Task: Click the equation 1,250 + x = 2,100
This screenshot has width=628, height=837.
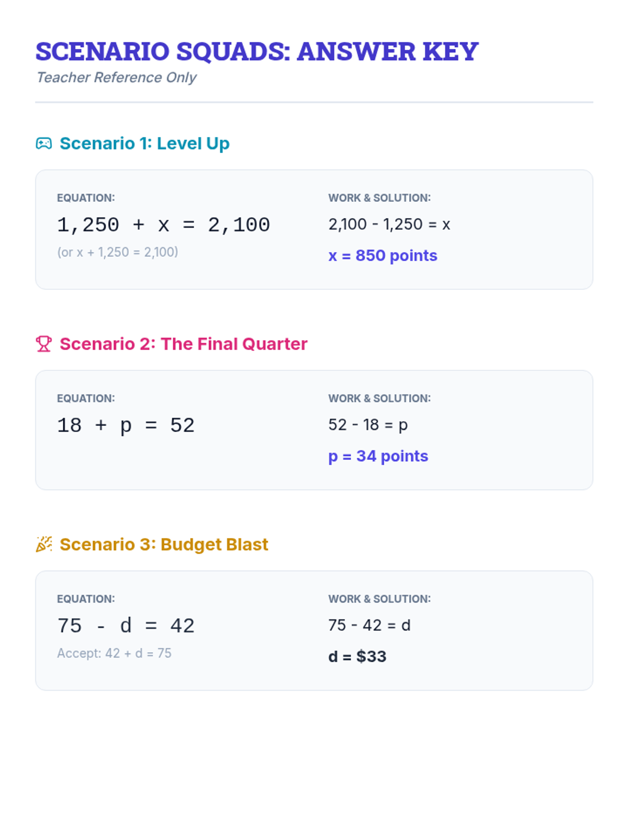Action: (163, 225)
